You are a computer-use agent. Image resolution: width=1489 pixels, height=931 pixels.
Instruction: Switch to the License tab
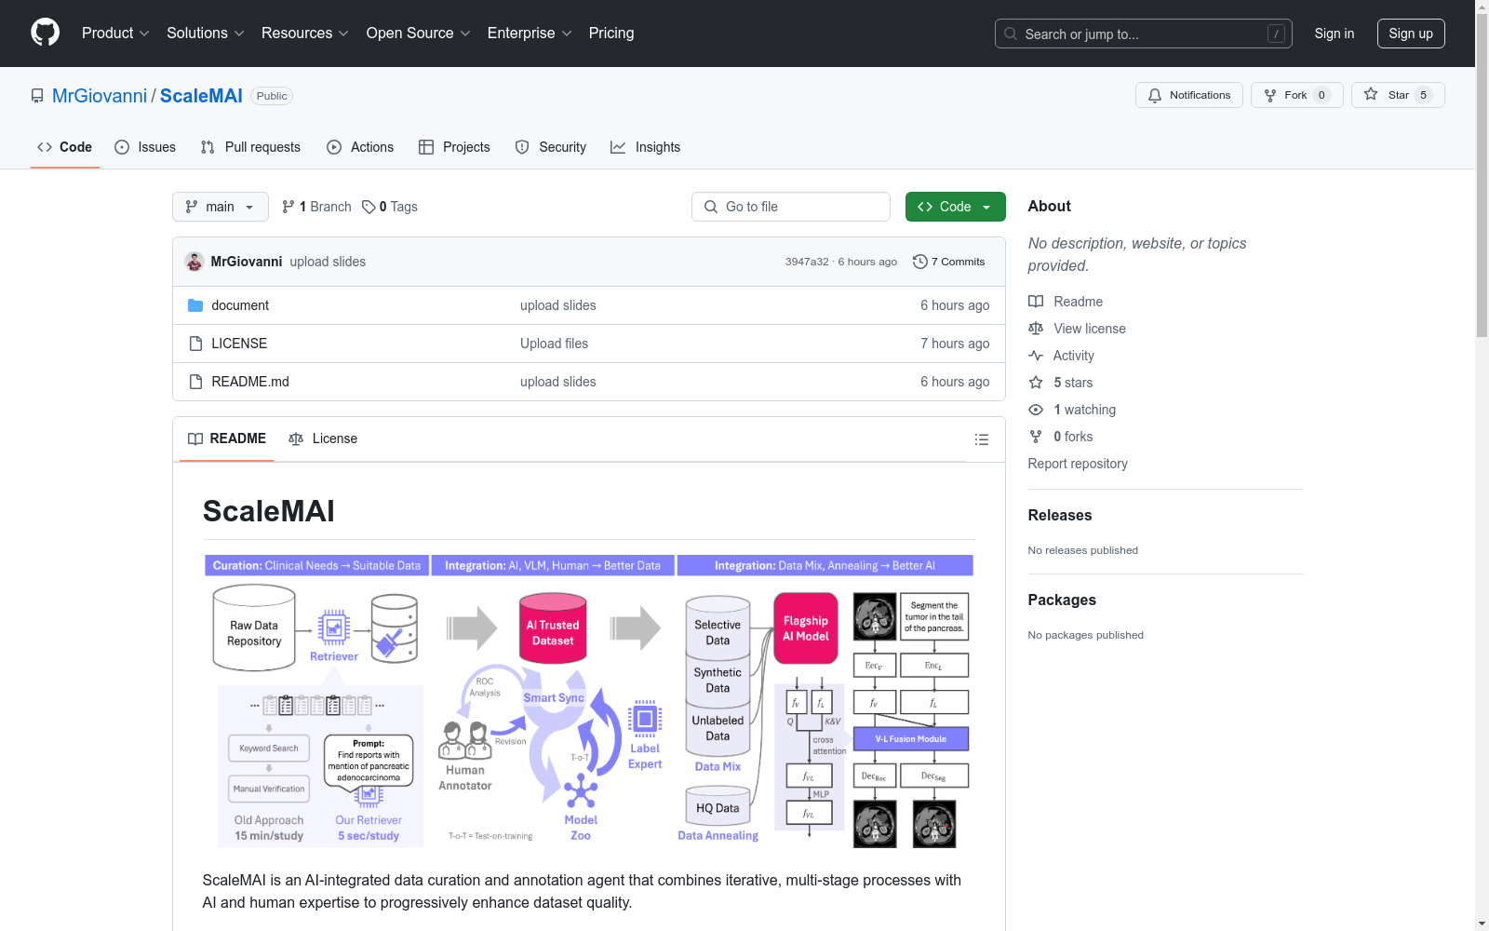tap(323, 439)
